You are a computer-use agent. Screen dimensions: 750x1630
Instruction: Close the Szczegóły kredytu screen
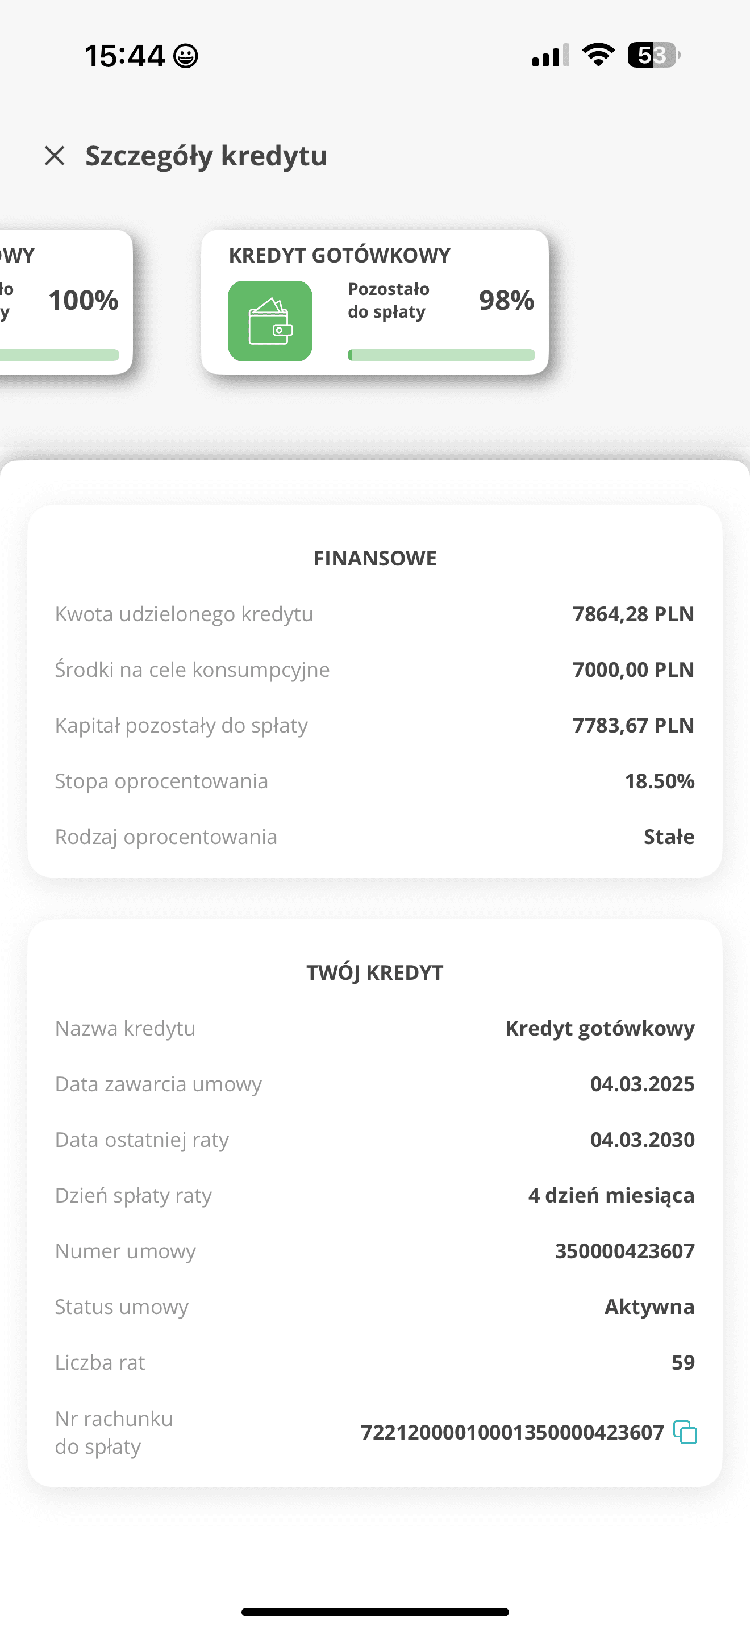55,155
